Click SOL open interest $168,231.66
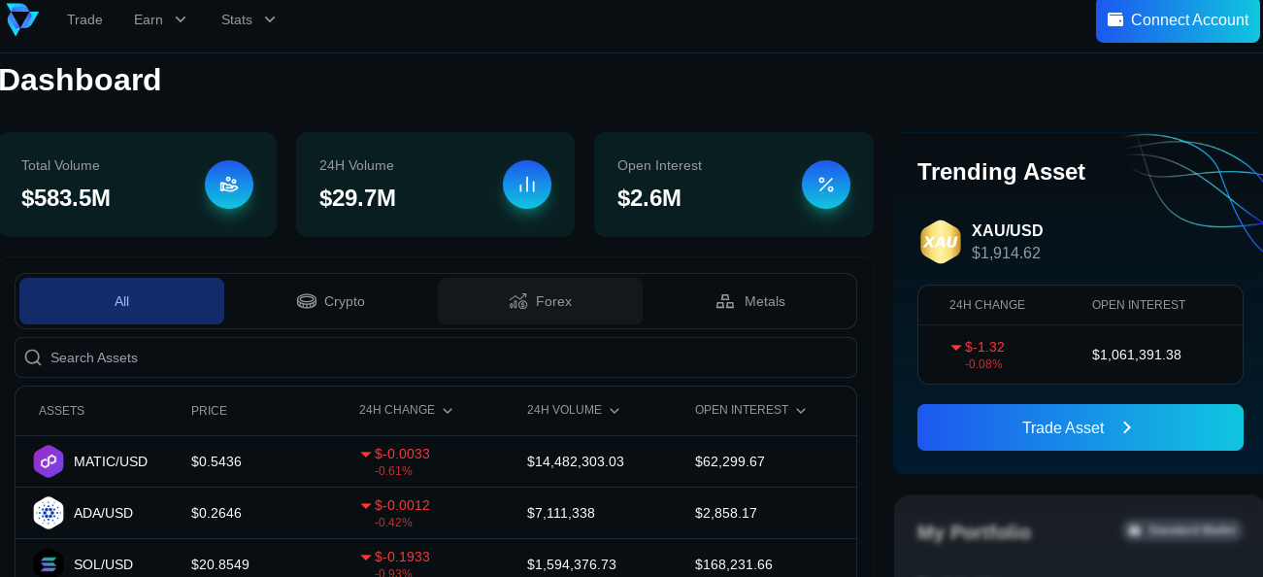The image size is (1263, 577). tap(734, 564)
